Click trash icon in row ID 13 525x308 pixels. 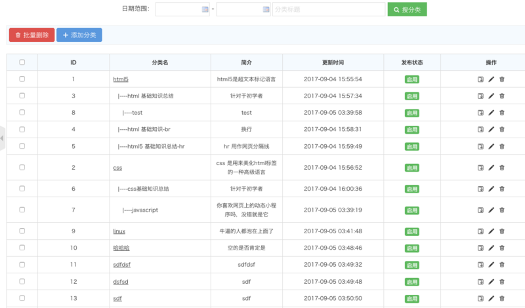pos(502,298)
